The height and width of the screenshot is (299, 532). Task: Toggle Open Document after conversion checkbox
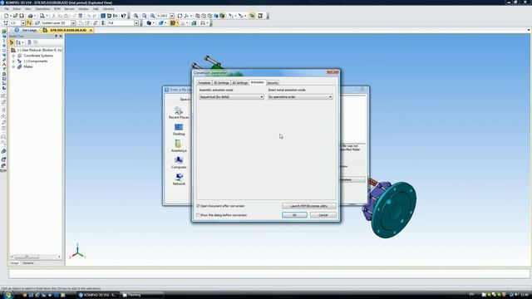[x=198, y=206]
